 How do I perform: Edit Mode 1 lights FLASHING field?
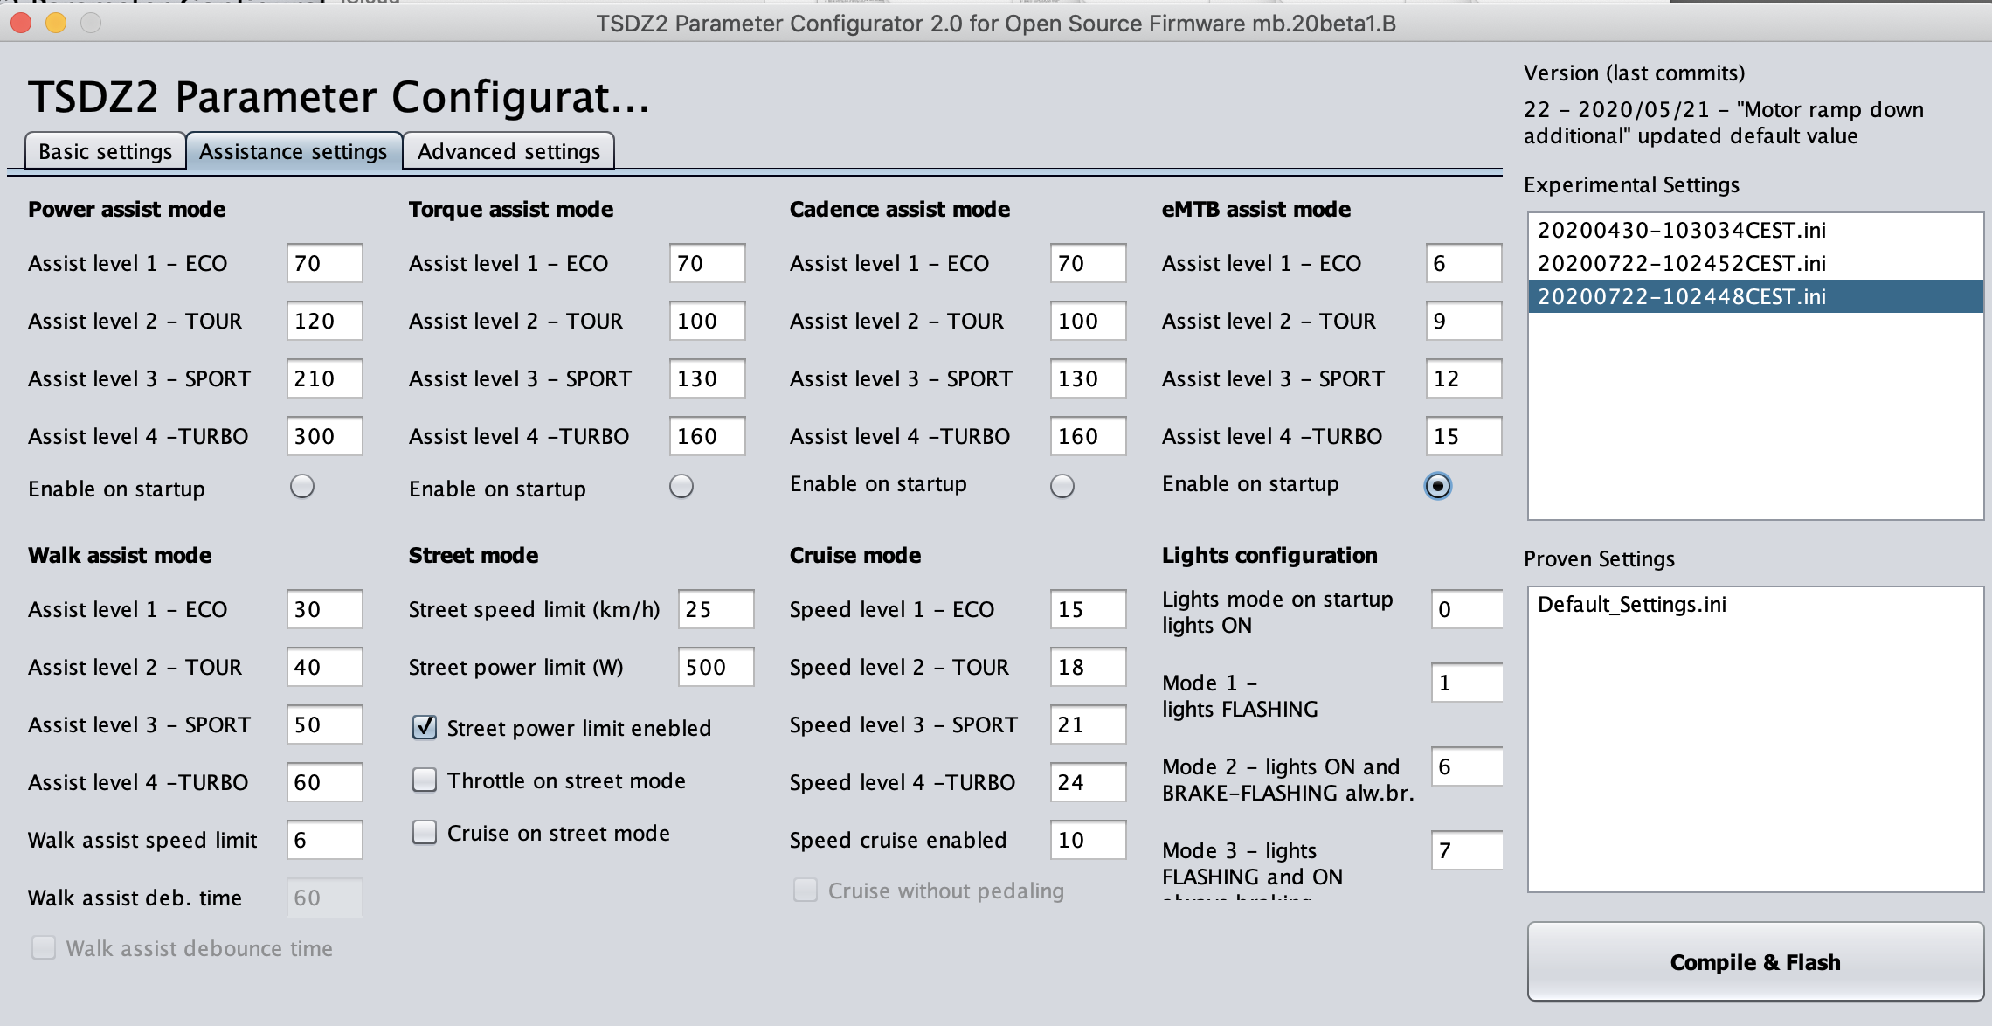1467,683
